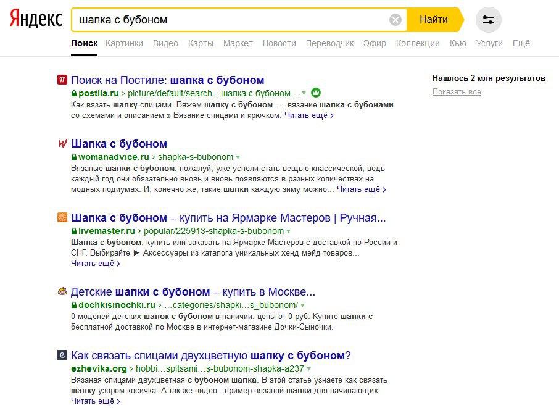
Task: Click lock icon beside livemaster.ru
Action: tap(74, 231)
